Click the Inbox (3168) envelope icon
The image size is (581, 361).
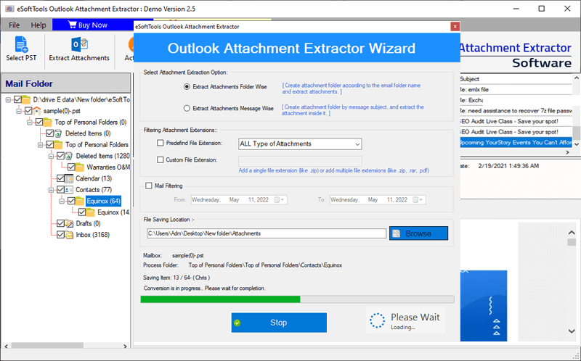(68, 234)
